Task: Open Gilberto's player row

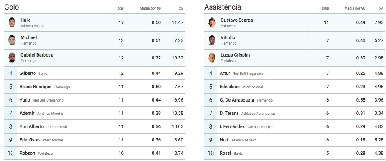Action: tap(95, 73)
